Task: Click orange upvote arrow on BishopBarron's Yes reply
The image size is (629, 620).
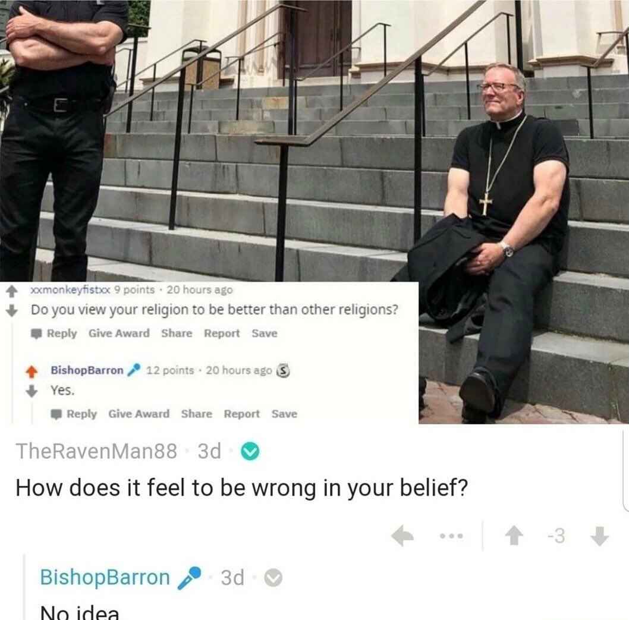Action: tap(32, 372)
